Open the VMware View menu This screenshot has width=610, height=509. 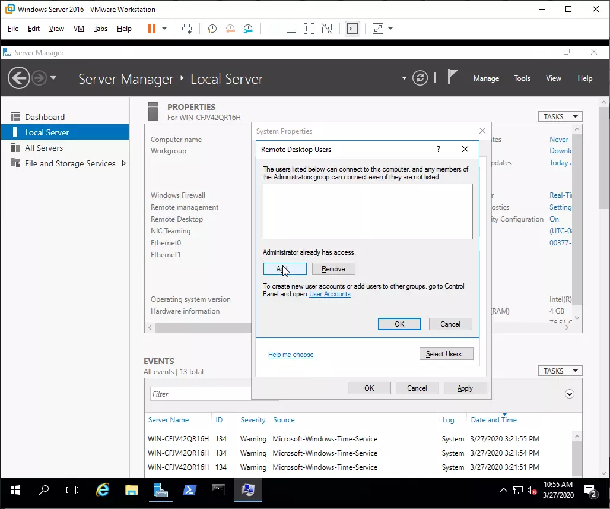click(56, 29)
